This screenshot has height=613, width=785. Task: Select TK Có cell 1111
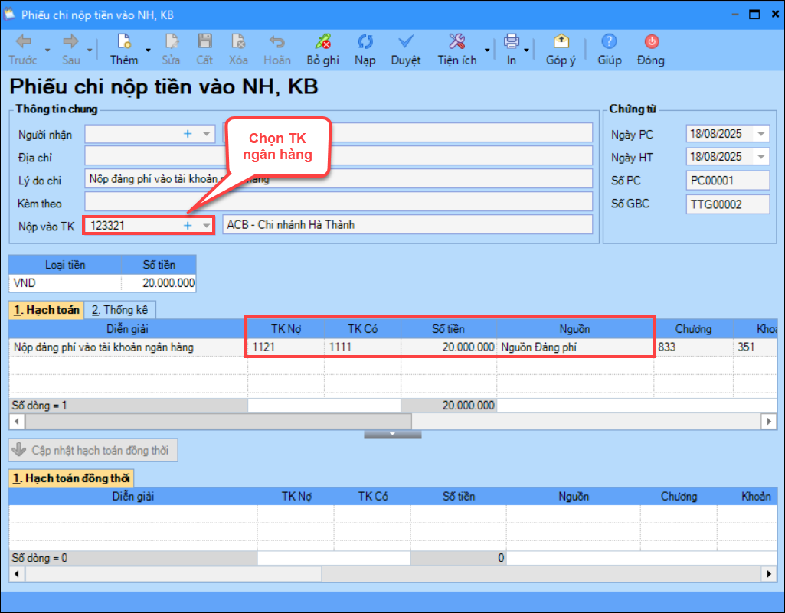(362, 347)
